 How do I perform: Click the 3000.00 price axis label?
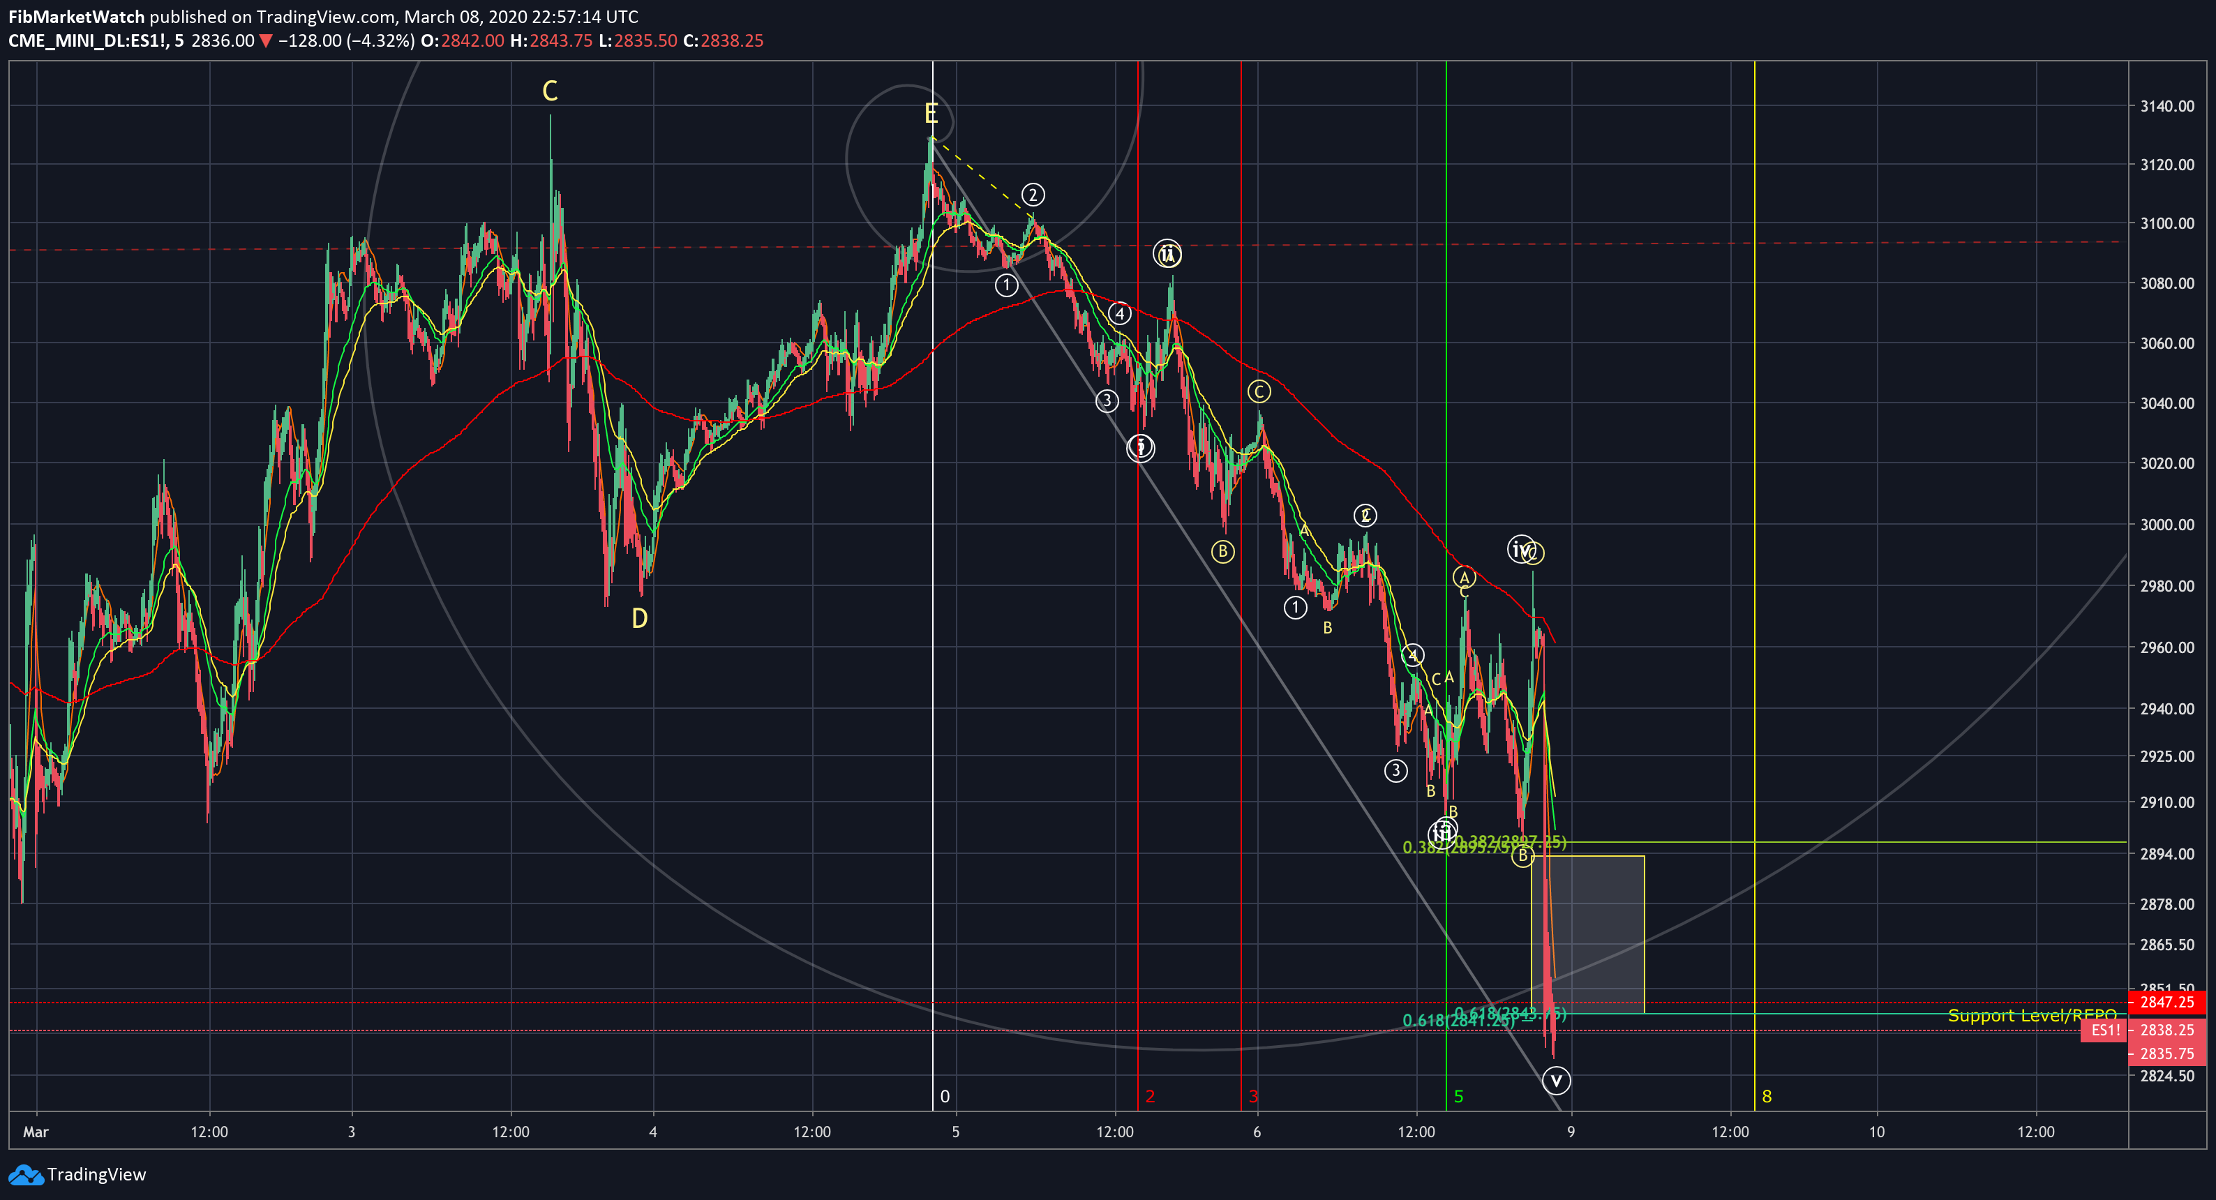(x=2167, y=524)
